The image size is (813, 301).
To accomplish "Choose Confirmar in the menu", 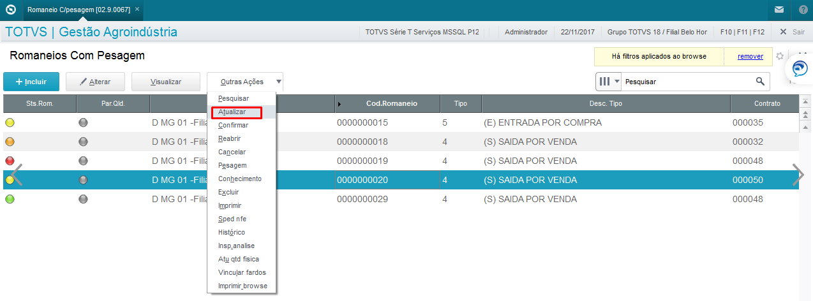I will pyautogui.click(x=234, y=125).
